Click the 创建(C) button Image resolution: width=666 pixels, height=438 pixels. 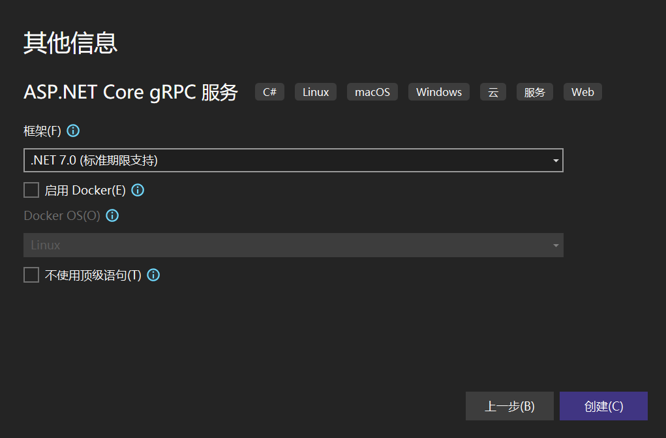(603, 406)
